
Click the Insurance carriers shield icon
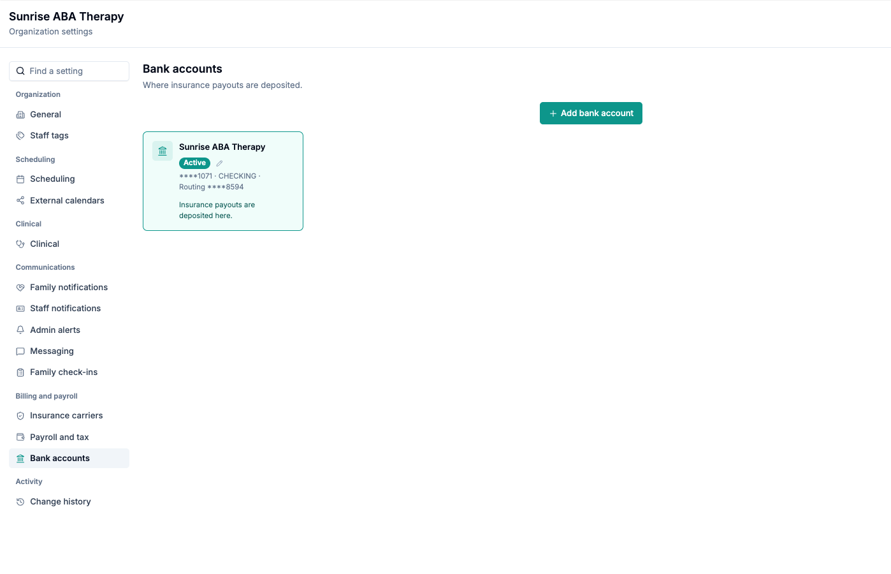(x=20, y=416)
